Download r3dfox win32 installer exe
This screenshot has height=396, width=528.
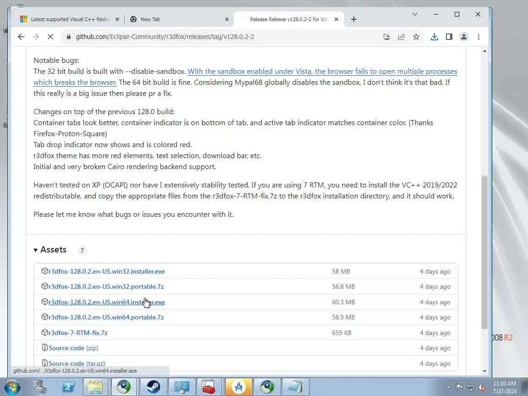tap(107, 271)
